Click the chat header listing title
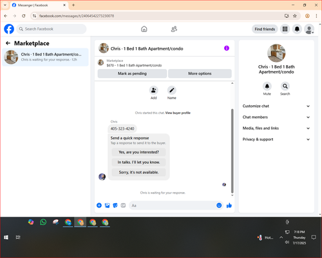This screenshot has height=258, width=322. coord(147,48)
